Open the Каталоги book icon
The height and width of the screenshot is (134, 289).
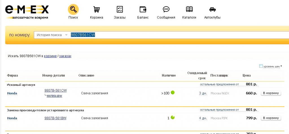click(189, 9)
